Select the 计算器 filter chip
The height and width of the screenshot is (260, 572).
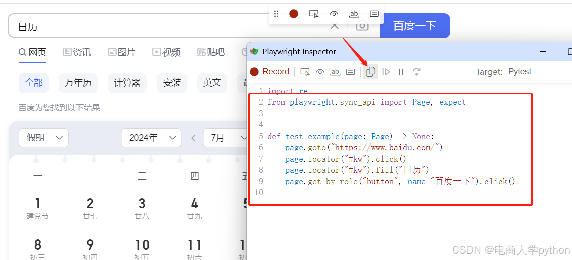coord(127,83)
